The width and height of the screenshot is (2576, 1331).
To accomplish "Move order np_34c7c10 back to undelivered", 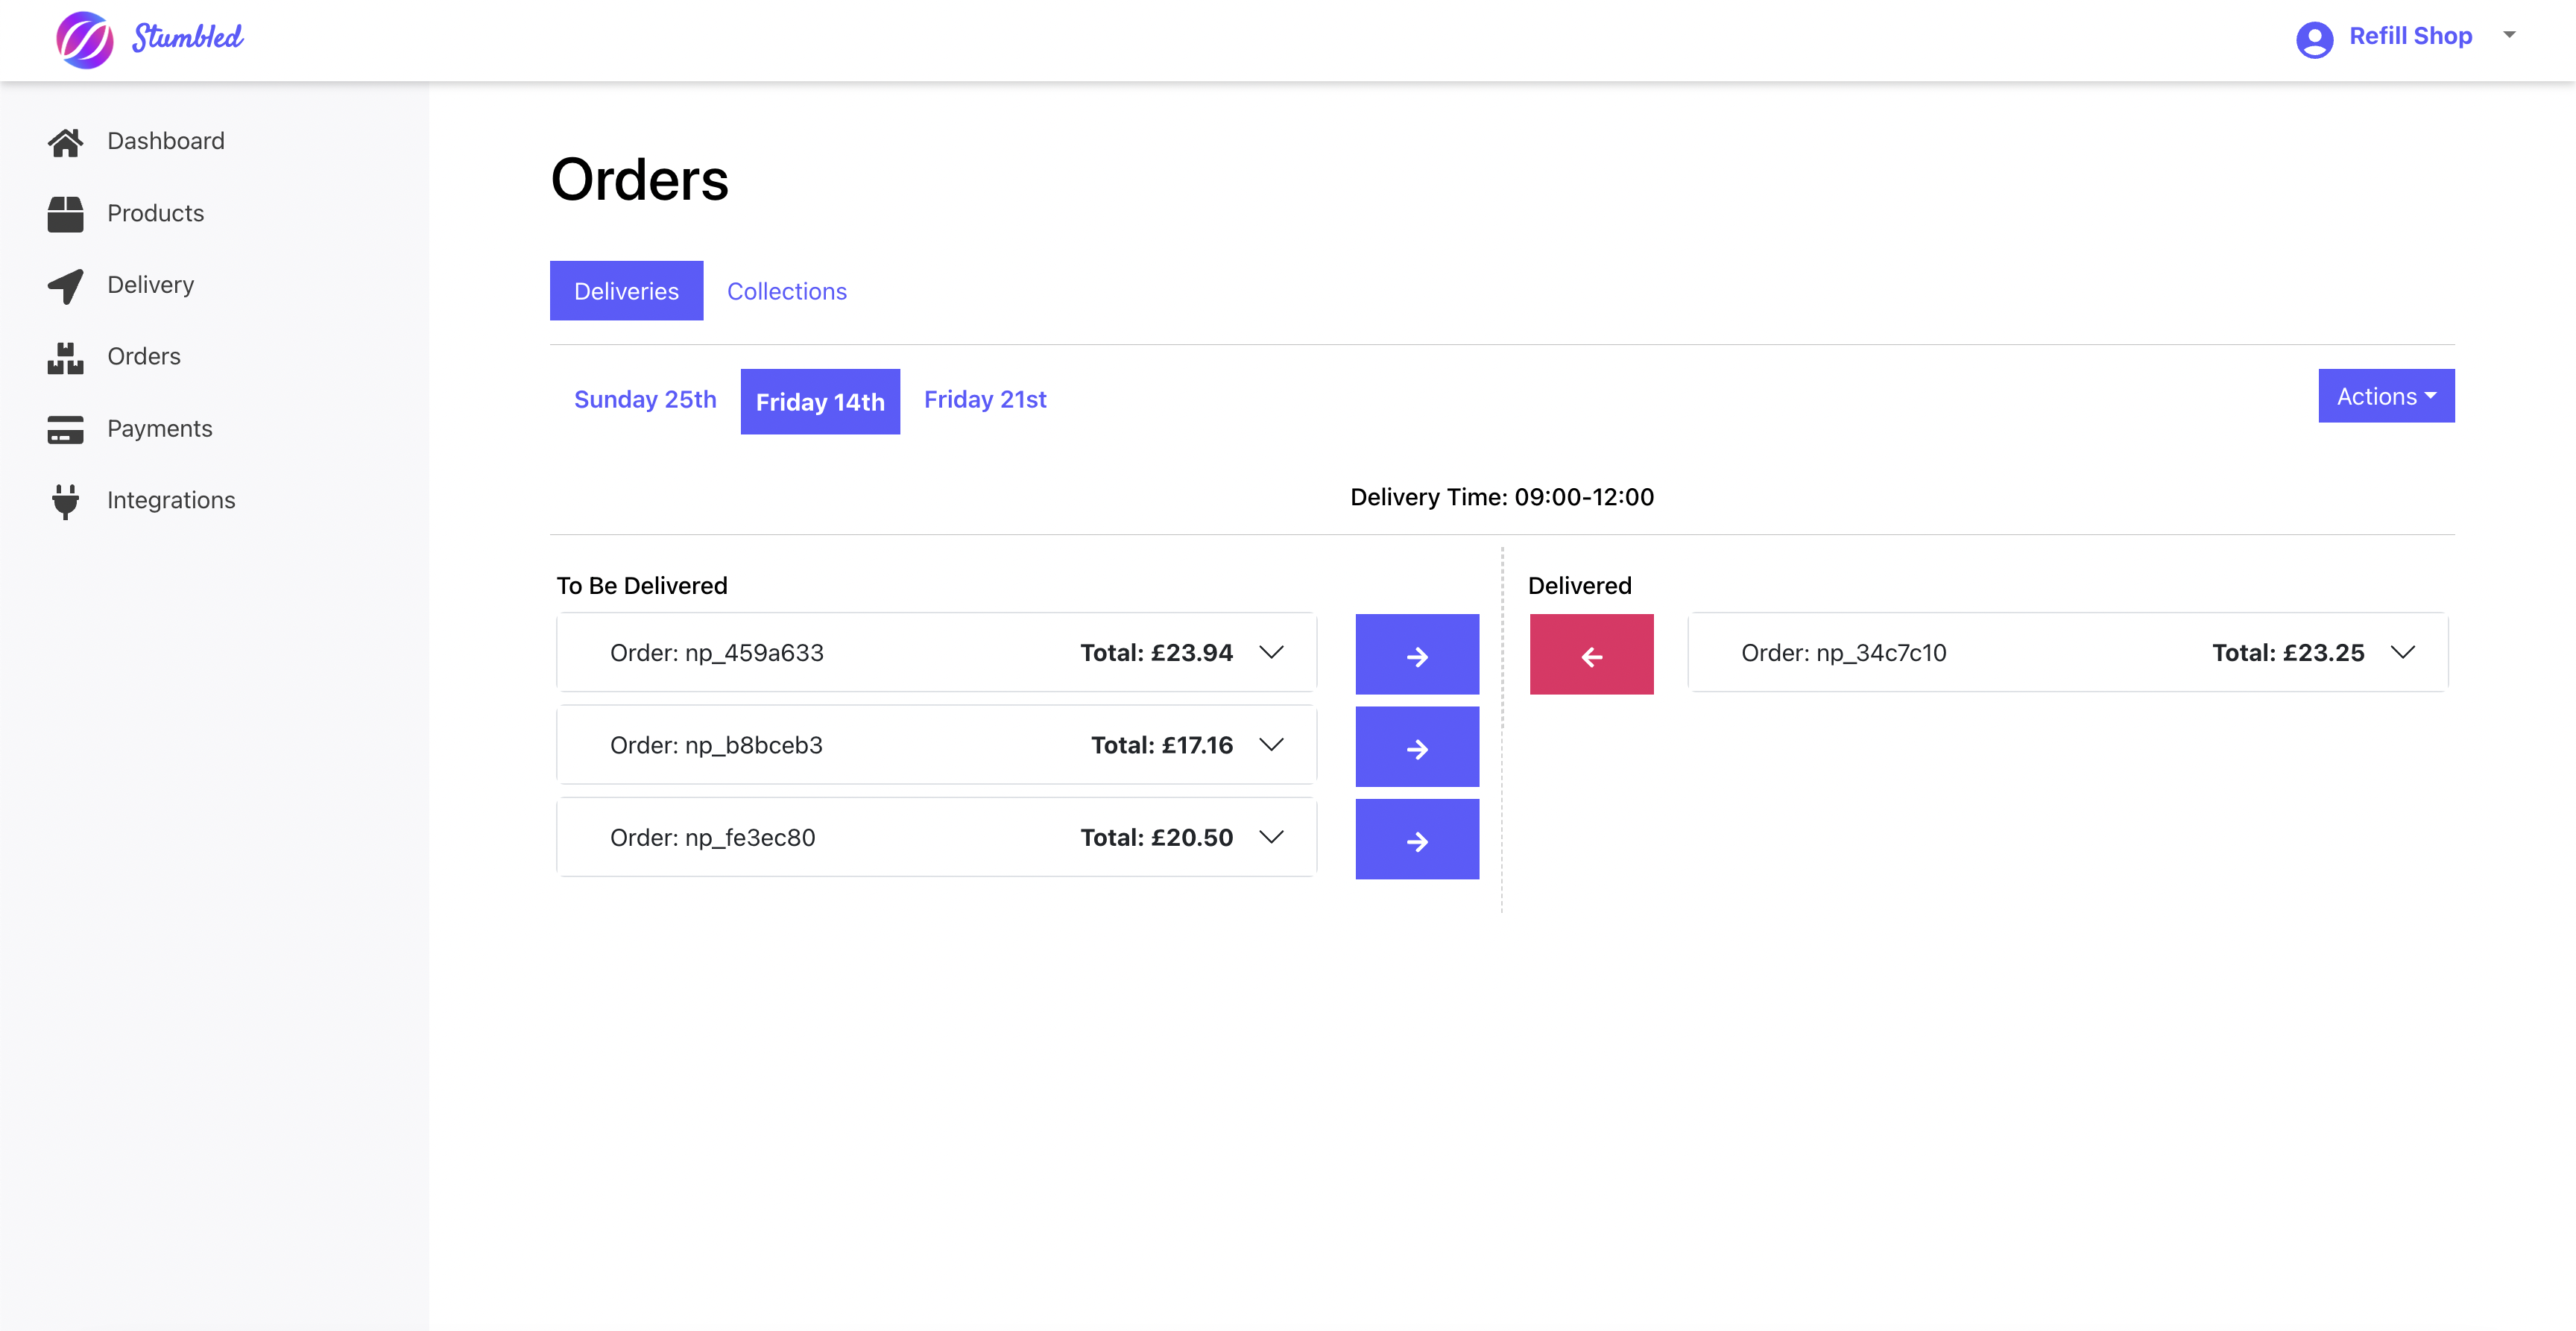I will click(x=1590, y=655).
